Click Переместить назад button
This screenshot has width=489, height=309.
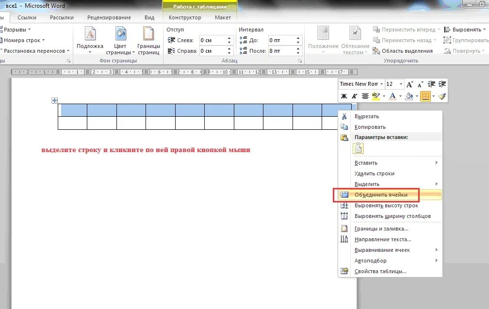405,40
